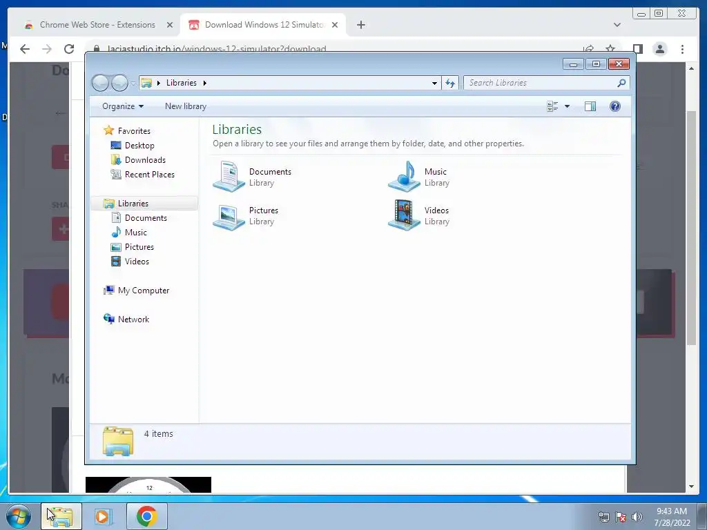Click the scrollbar down arrow in Chrome
This screenshot has height=530, width=707.
coord(692,487)
